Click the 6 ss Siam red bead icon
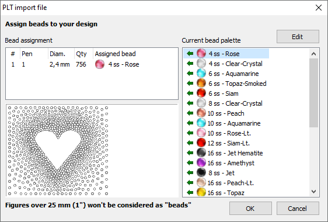This screenshot has width=328, height=222. 201,93
